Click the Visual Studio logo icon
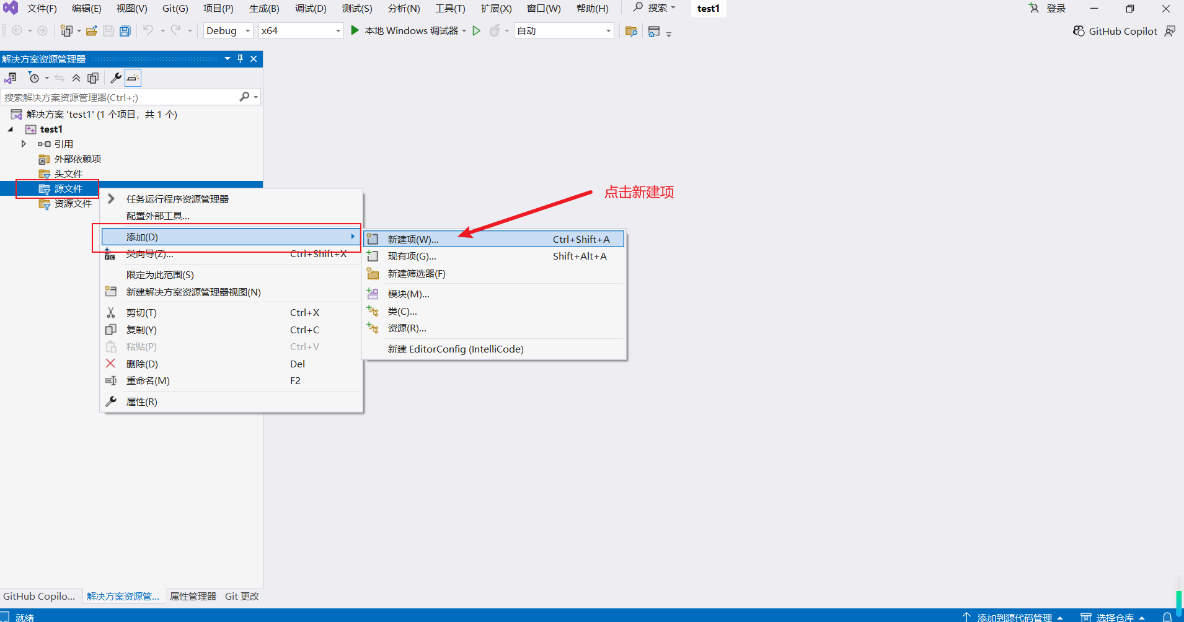This screenshot has height=622, width=1184. click(x=11, y=8)
